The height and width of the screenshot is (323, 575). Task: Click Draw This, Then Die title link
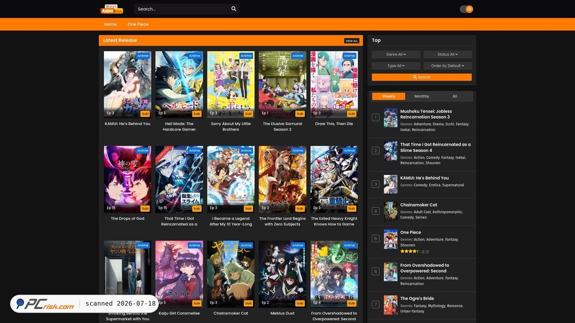click(x=334, y=124)
